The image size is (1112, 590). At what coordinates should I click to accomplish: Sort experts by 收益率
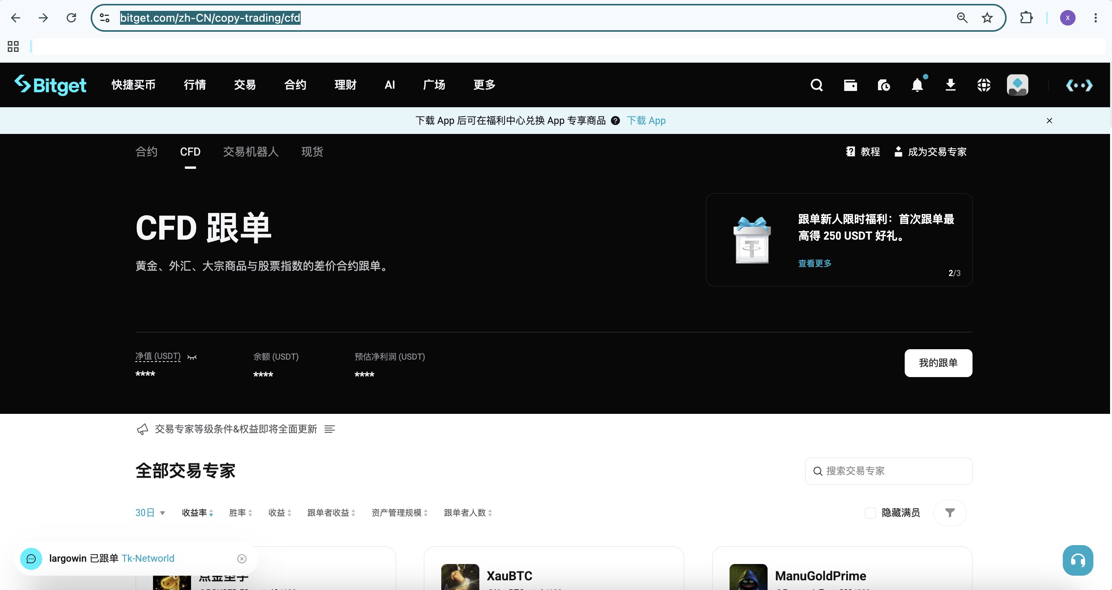[198, 512]
